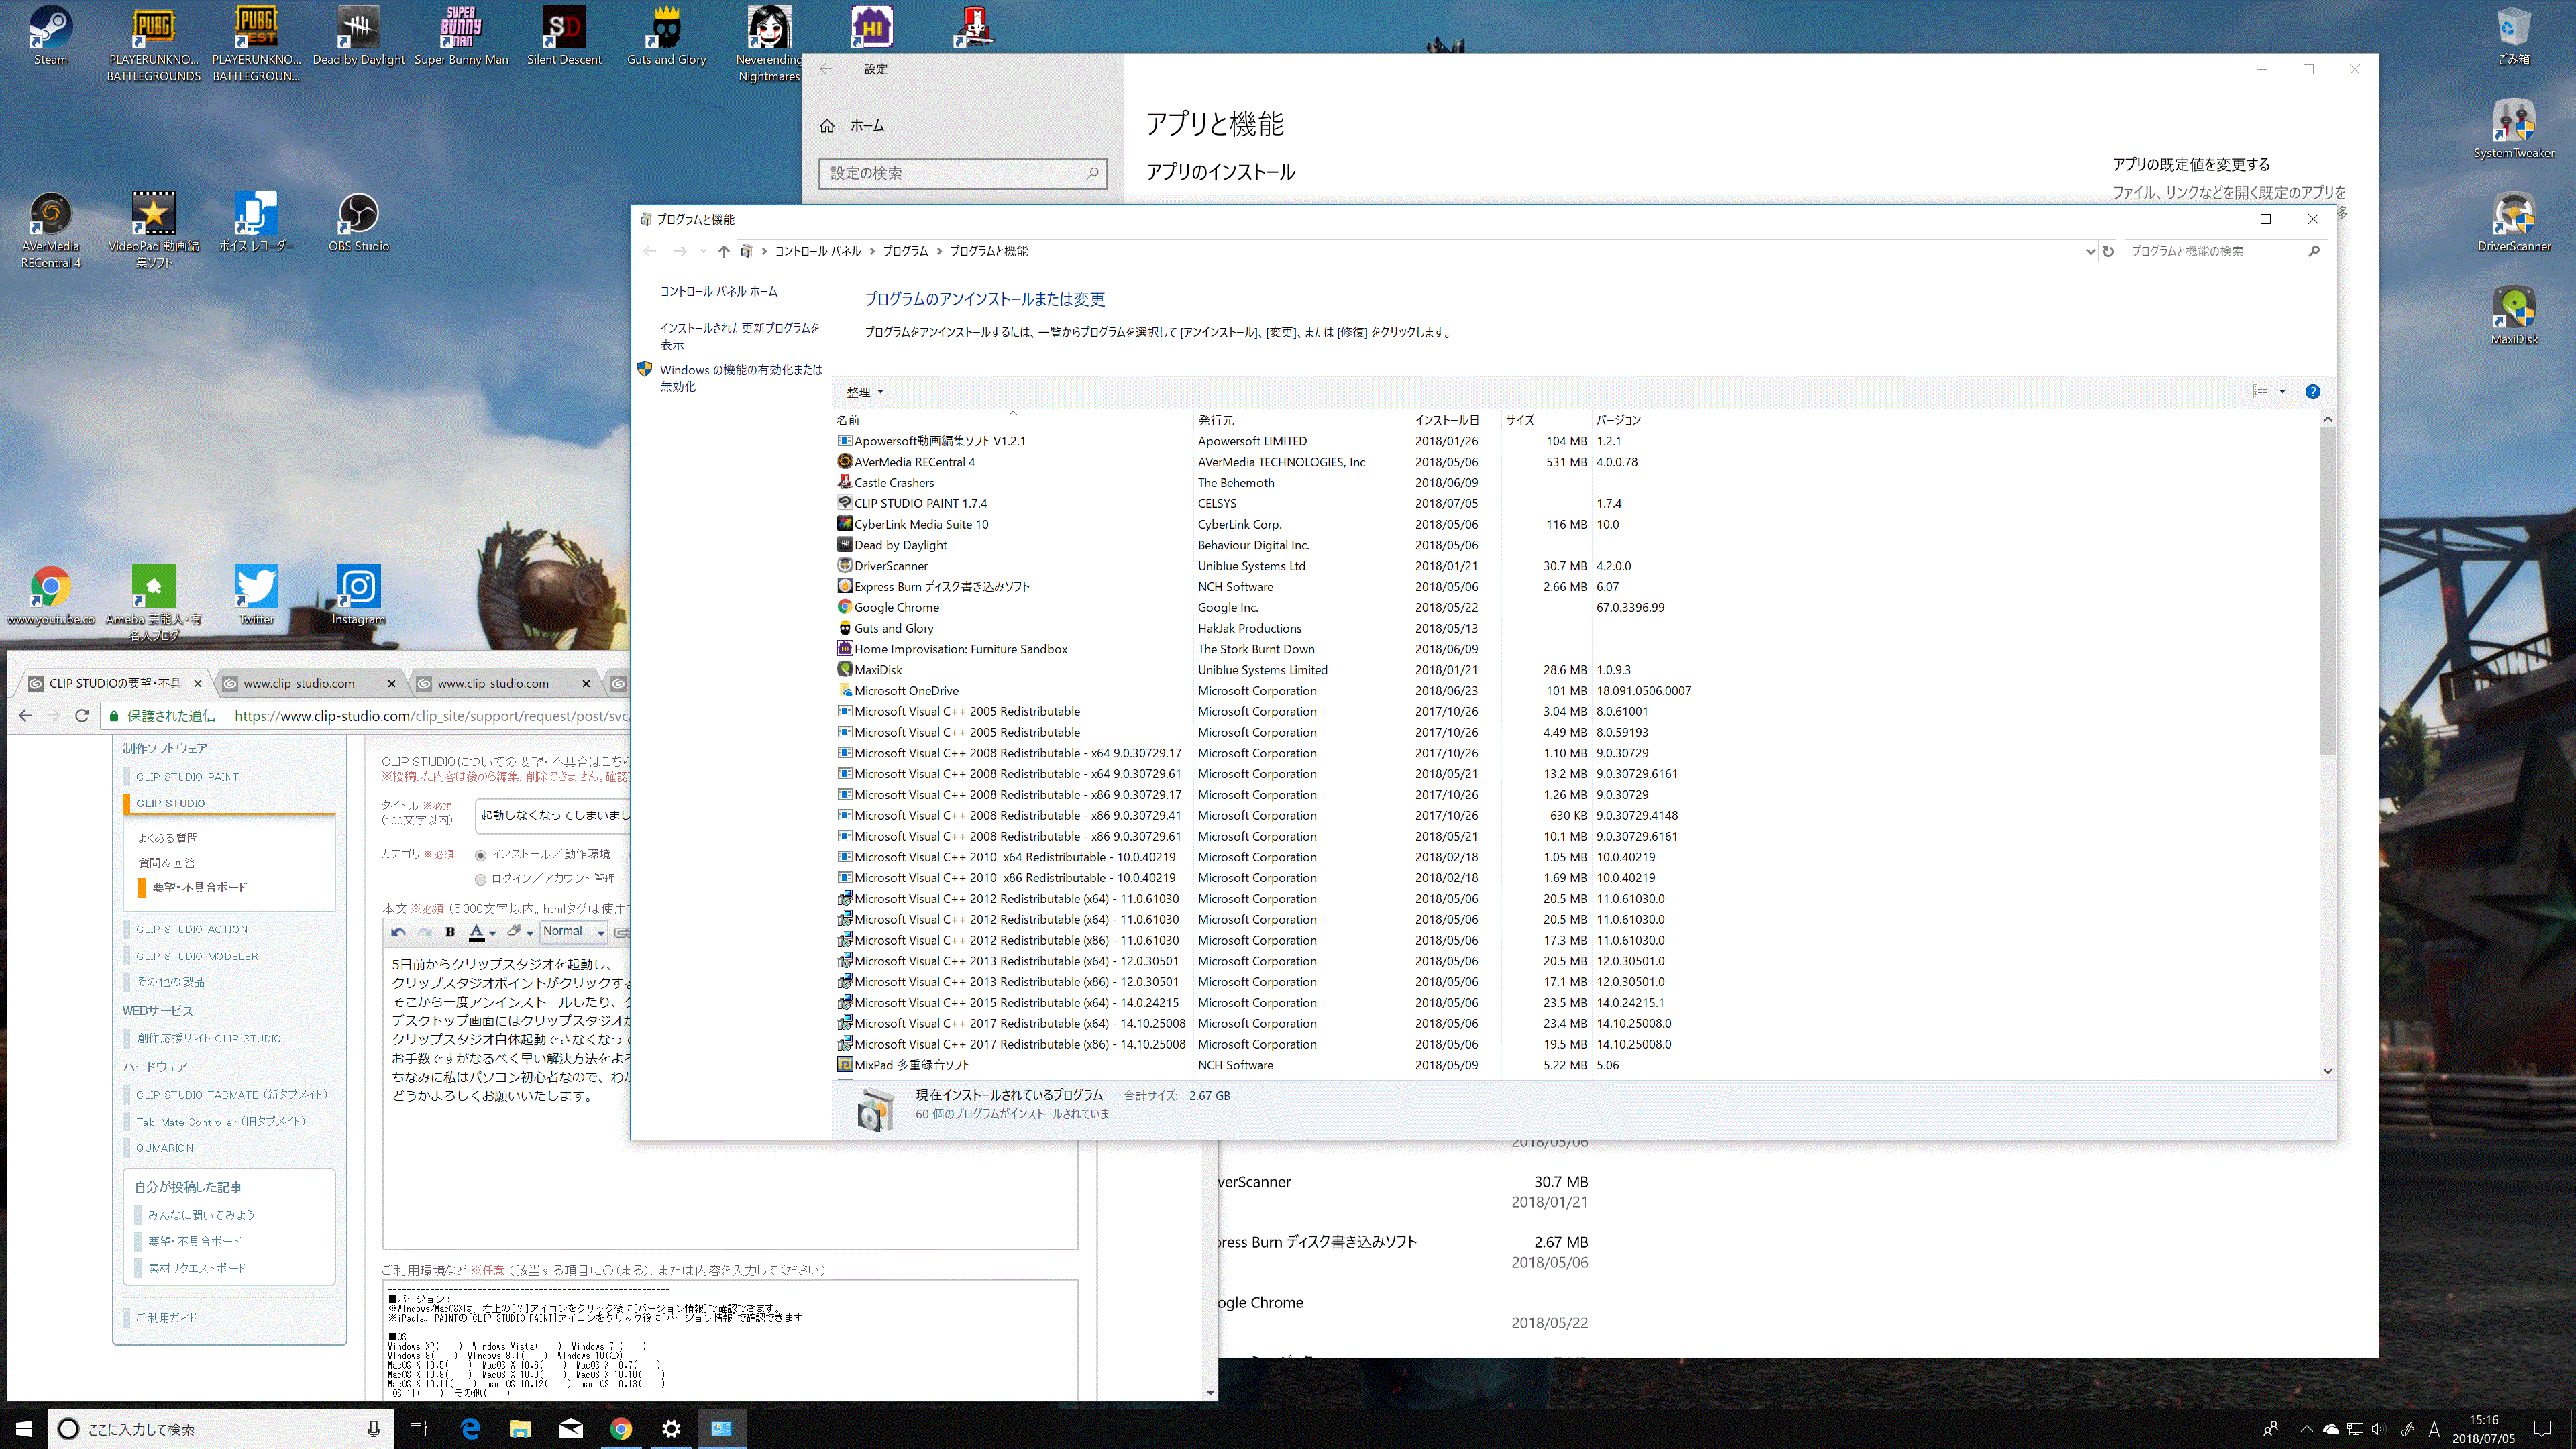
Task: Click the 設定の検索 field in Settings
Action: click(962, 173)
